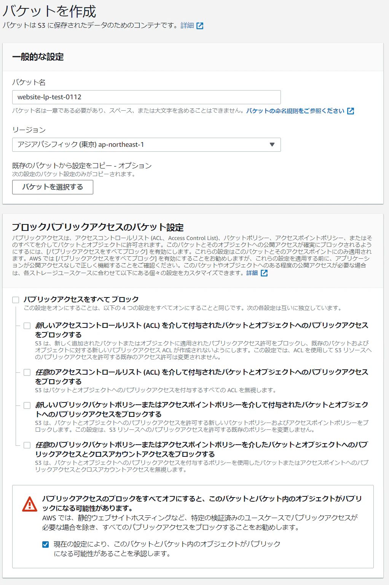Uncheck the public access acknowledgment checkbox
The width and height of the screenshot is (389, 585).
(46, 544)
